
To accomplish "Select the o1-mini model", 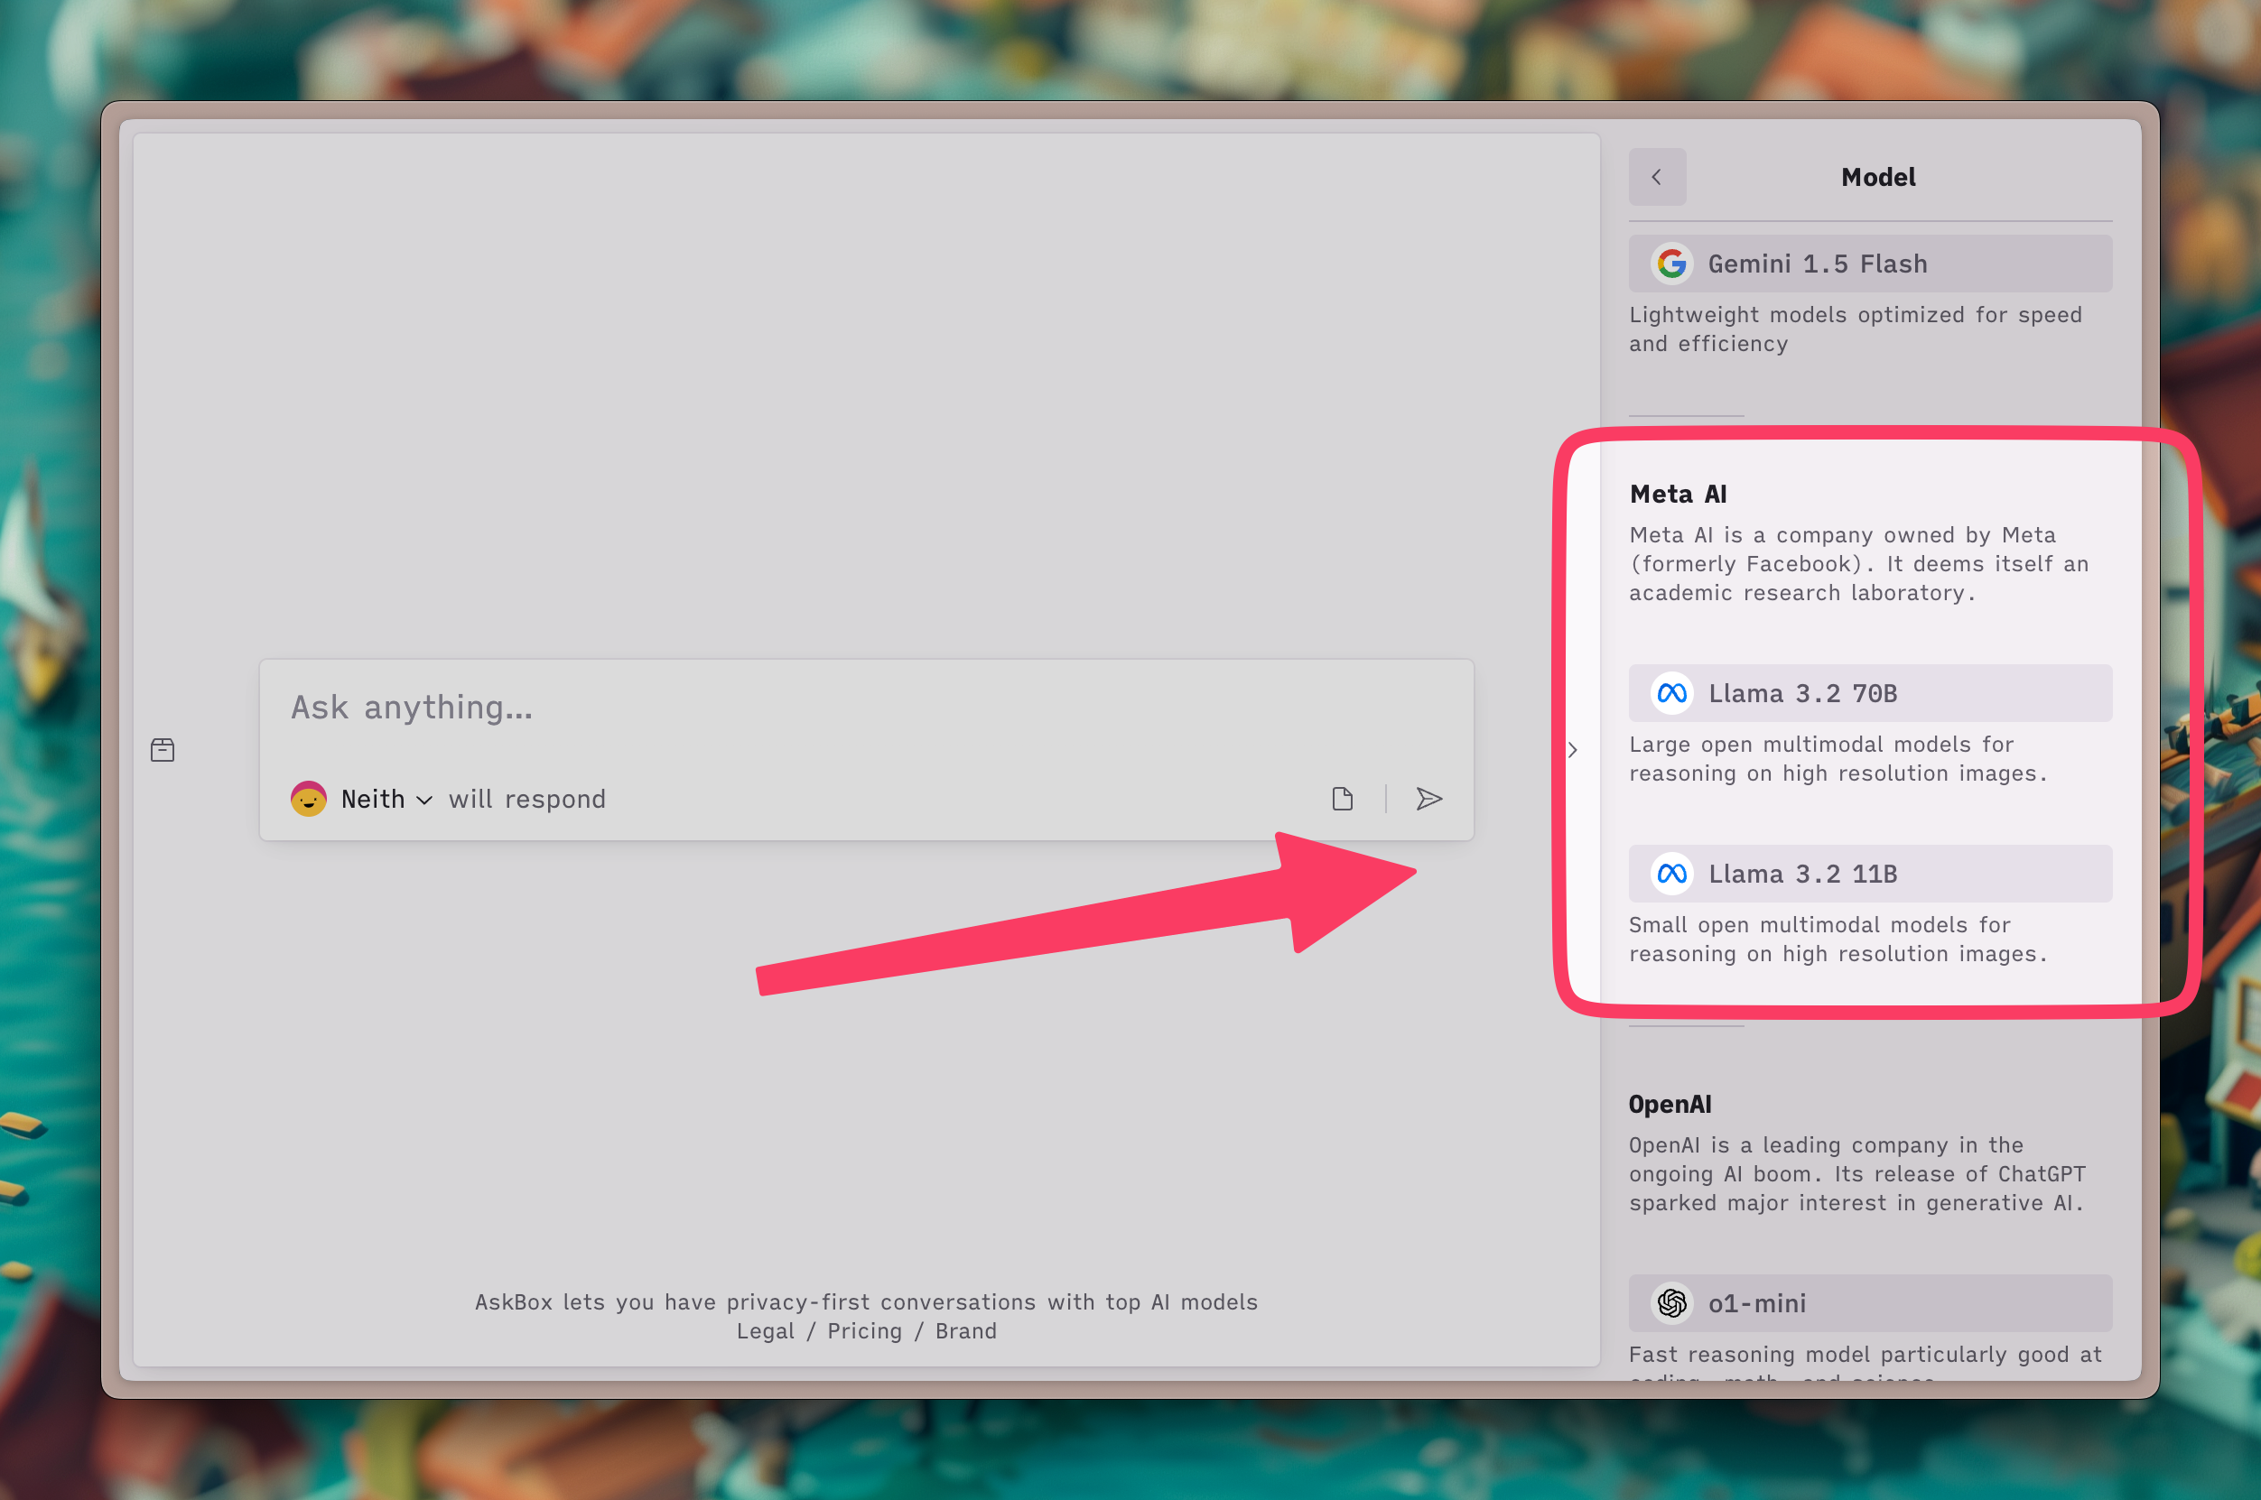I will coord(1870,1304).
